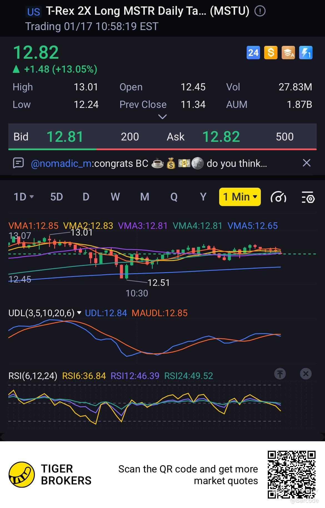Tap the orange dollar sign badge
Screen dimensions: 325x508
(271, 53)
